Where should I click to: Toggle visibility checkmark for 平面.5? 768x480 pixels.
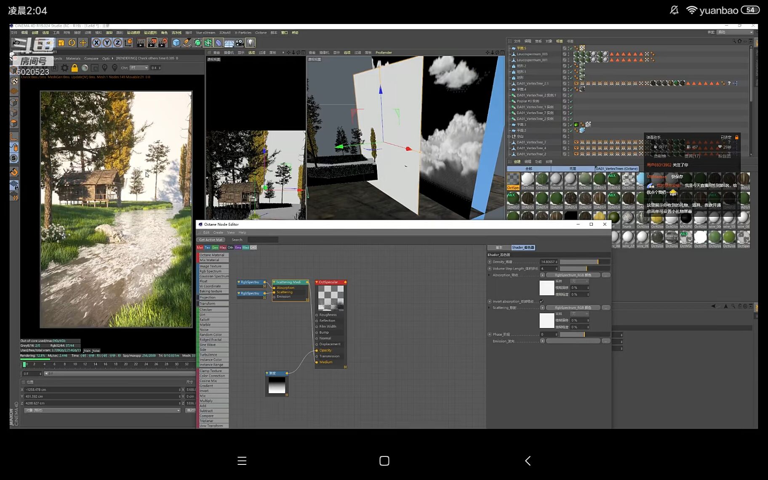coord(571,48)
